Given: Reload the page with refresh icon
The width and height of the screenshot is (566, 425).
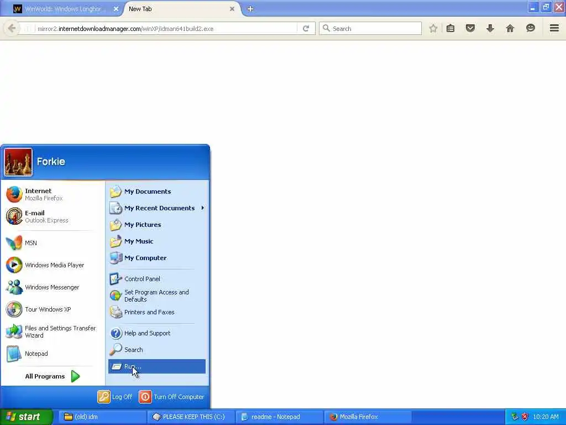Looking at the screenshot, I should pos(306,29).
